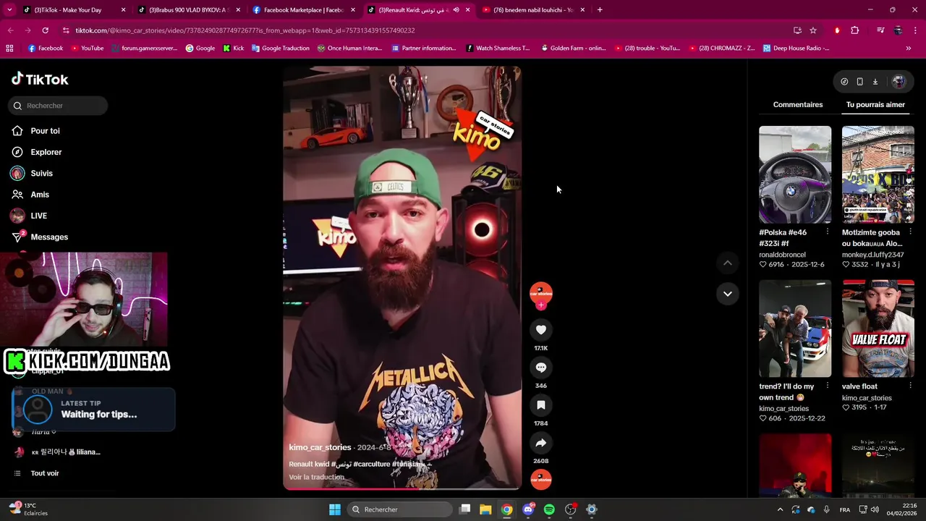Open the 'trend? I'll do my own trend' thumbnail
This screenshot has width=926, height=521.
tap(795, 329)
